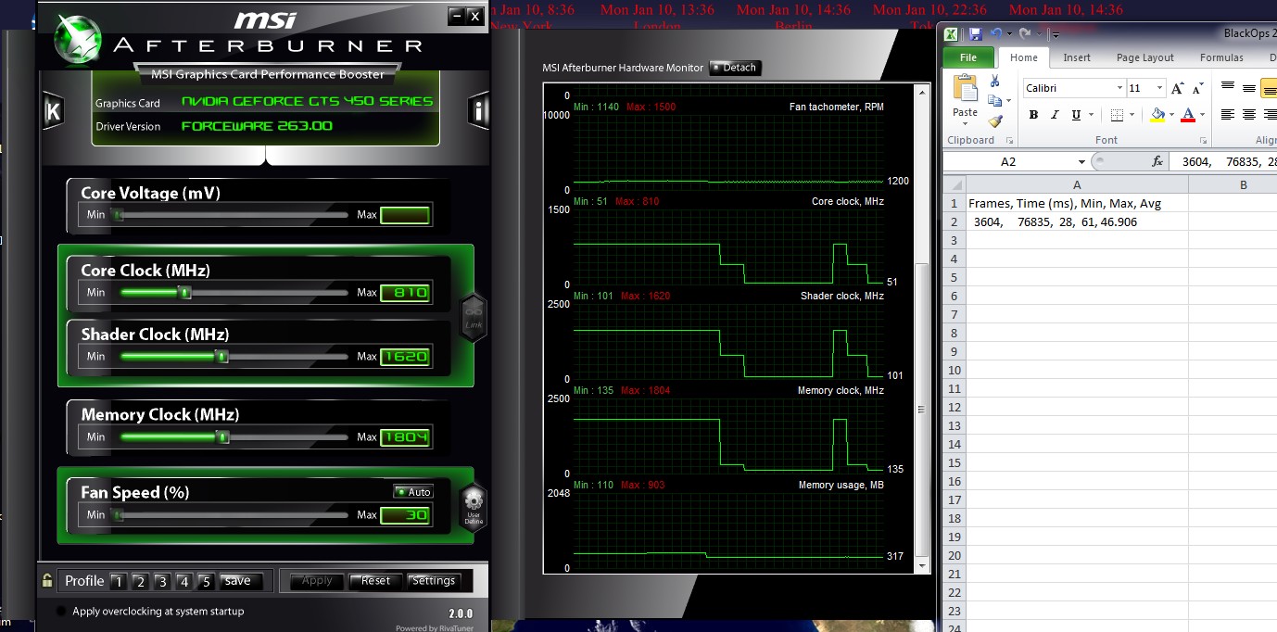Open the fan User Define settings
This screenshot has width=1277, height=632.
pos(473,507)
